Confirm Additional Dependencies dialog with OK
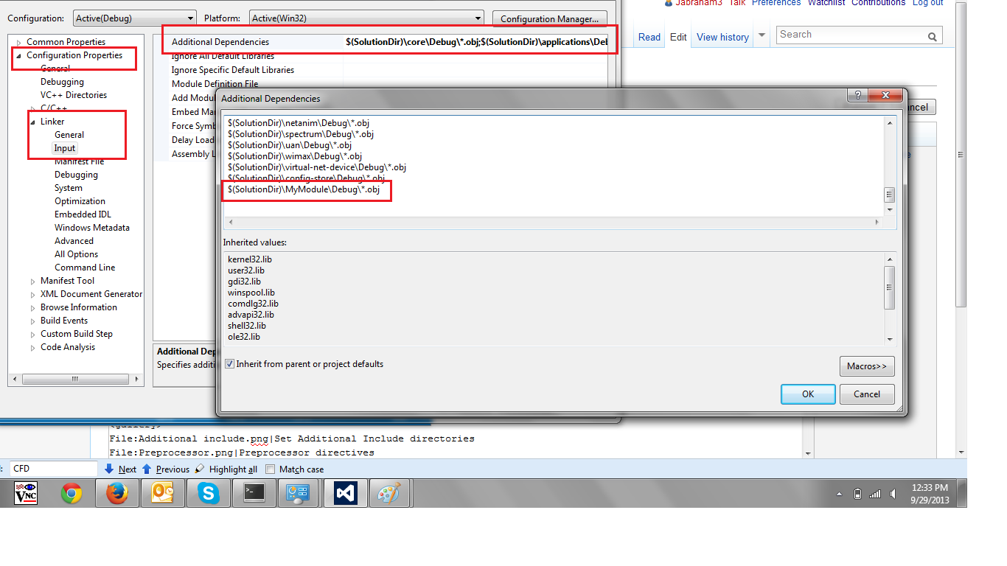The width and height of the screenshot is (1007, 566). pos(808,394)
